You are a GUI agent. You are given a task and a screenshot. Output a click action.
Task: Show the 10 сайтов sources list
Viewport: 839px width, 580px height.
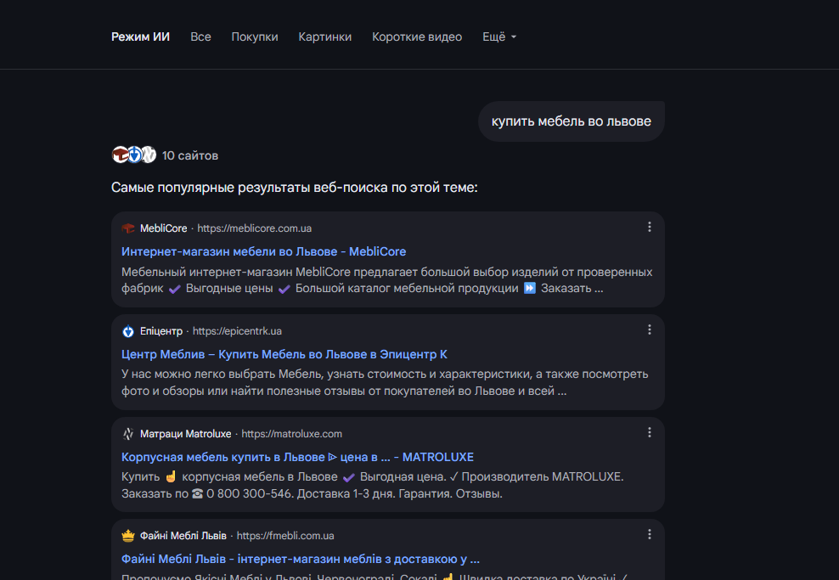coord(190,155)
